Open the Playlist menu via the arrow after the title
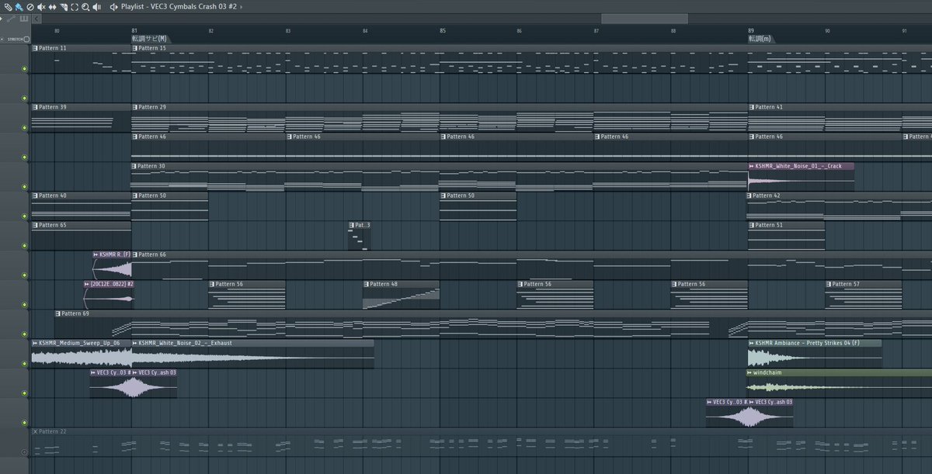This screenshot has height=474, width=932. click(x=241, y=6)
